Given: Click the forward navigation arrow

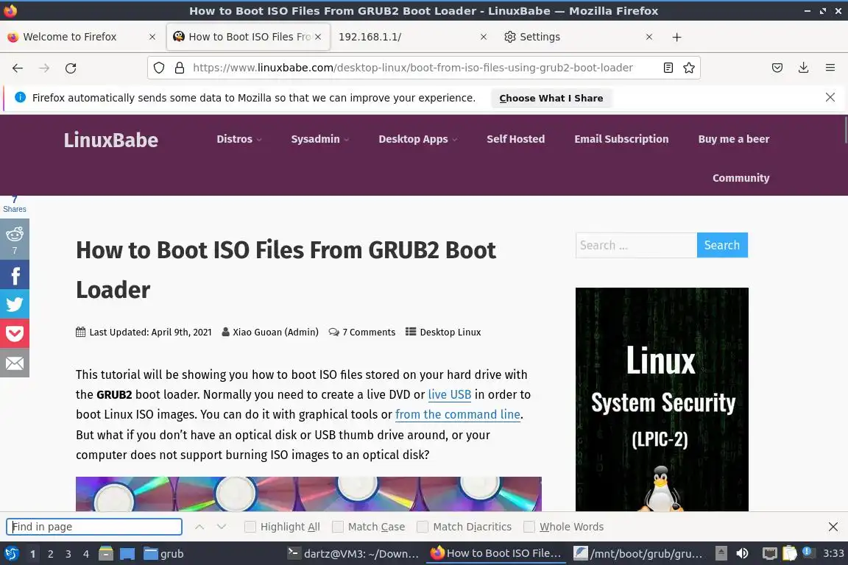Looking at the screenshot, I should (x=44, y=68).
